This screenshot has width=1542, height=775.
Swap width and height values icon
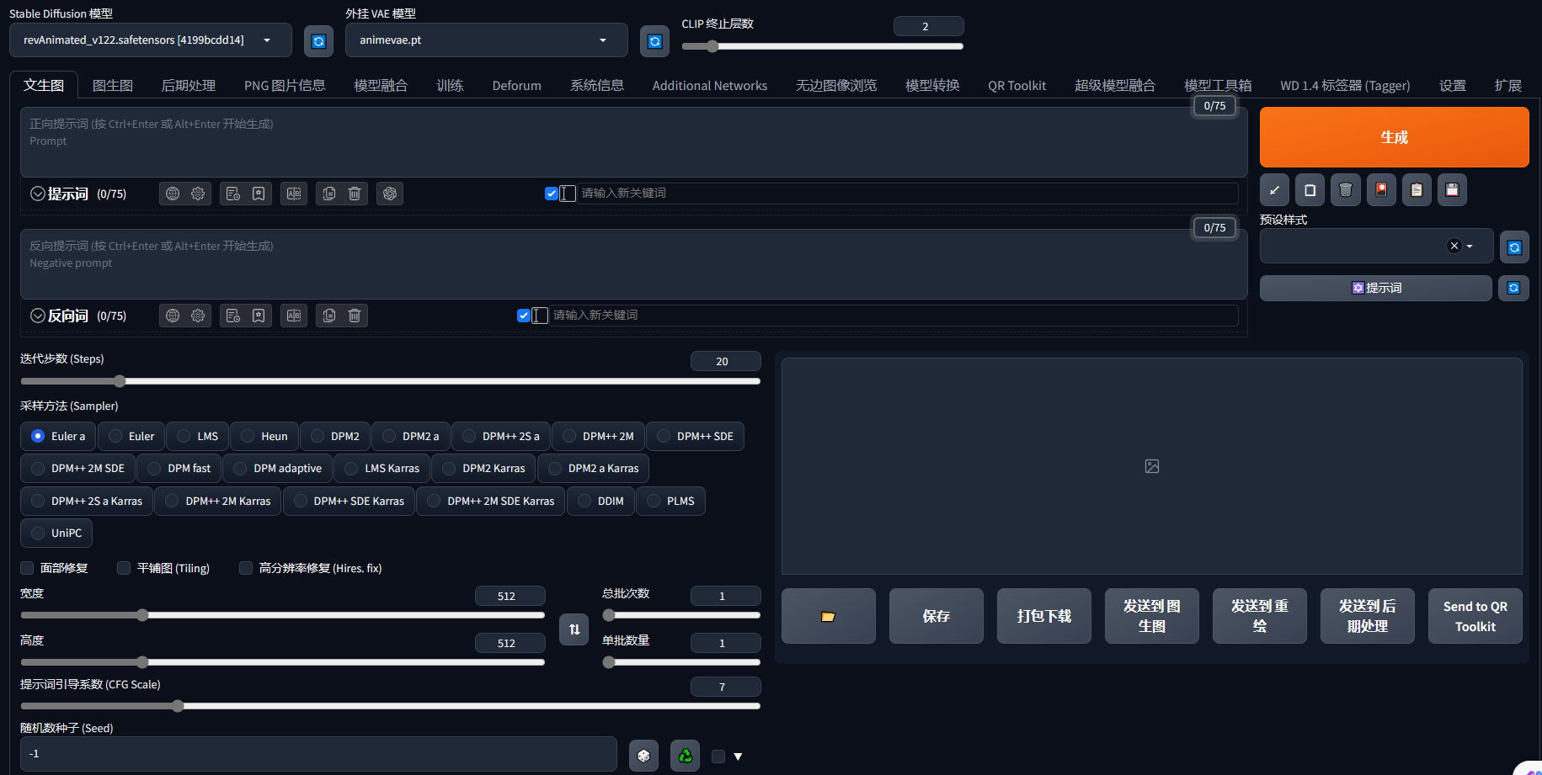click(574, 629)
